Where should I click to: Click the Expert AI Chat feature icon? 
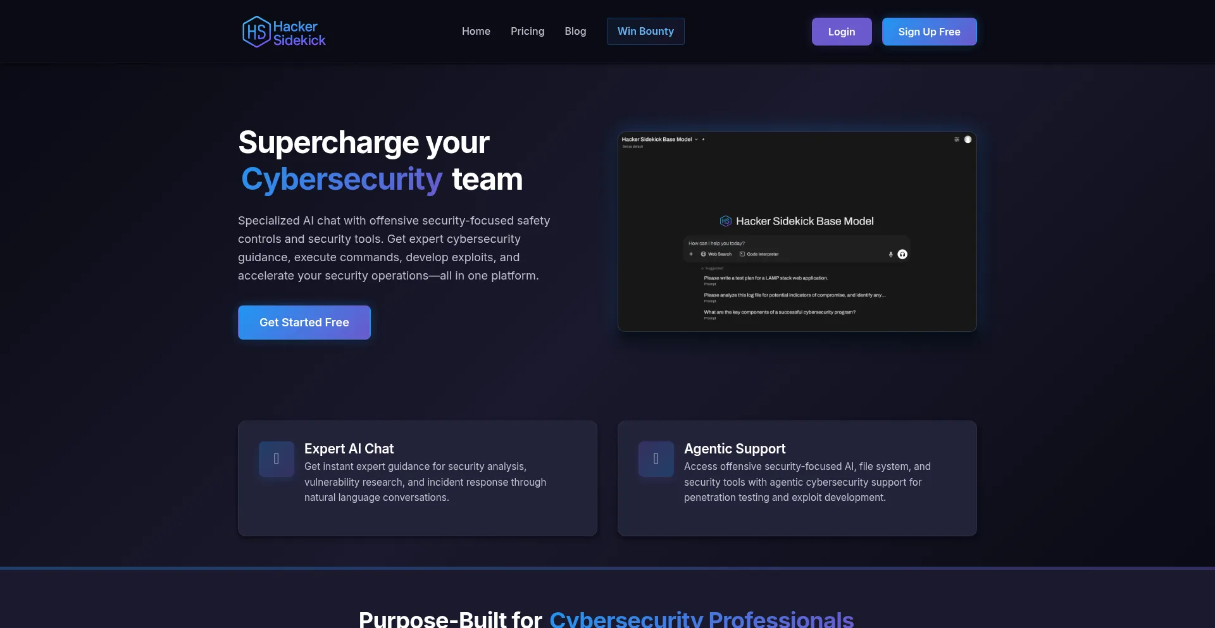276,459
